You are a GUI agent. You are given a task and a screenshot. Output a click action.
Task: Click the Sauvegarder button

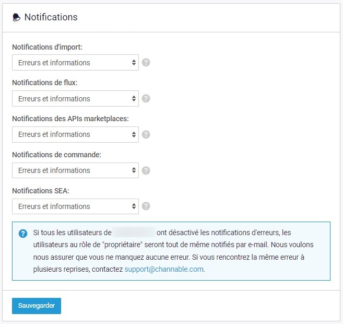pos(37,306)
